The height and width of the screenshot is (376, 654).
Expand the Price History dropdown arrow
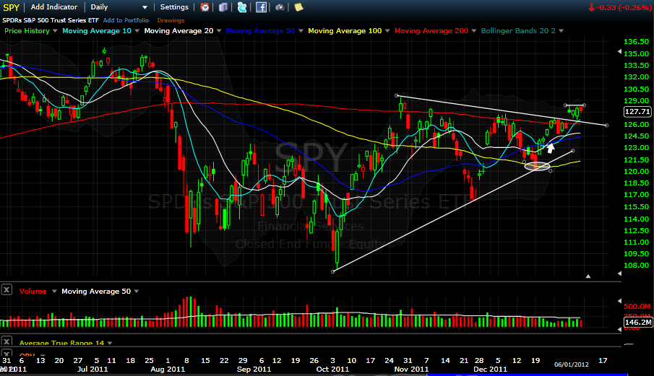pyautogui.click(x=55, y=31)
